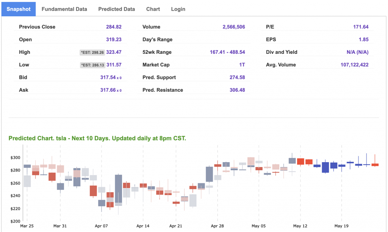Click the $260 price axis label
The height and width of the screenshot is (232, 388).
(x=15, y=183)
